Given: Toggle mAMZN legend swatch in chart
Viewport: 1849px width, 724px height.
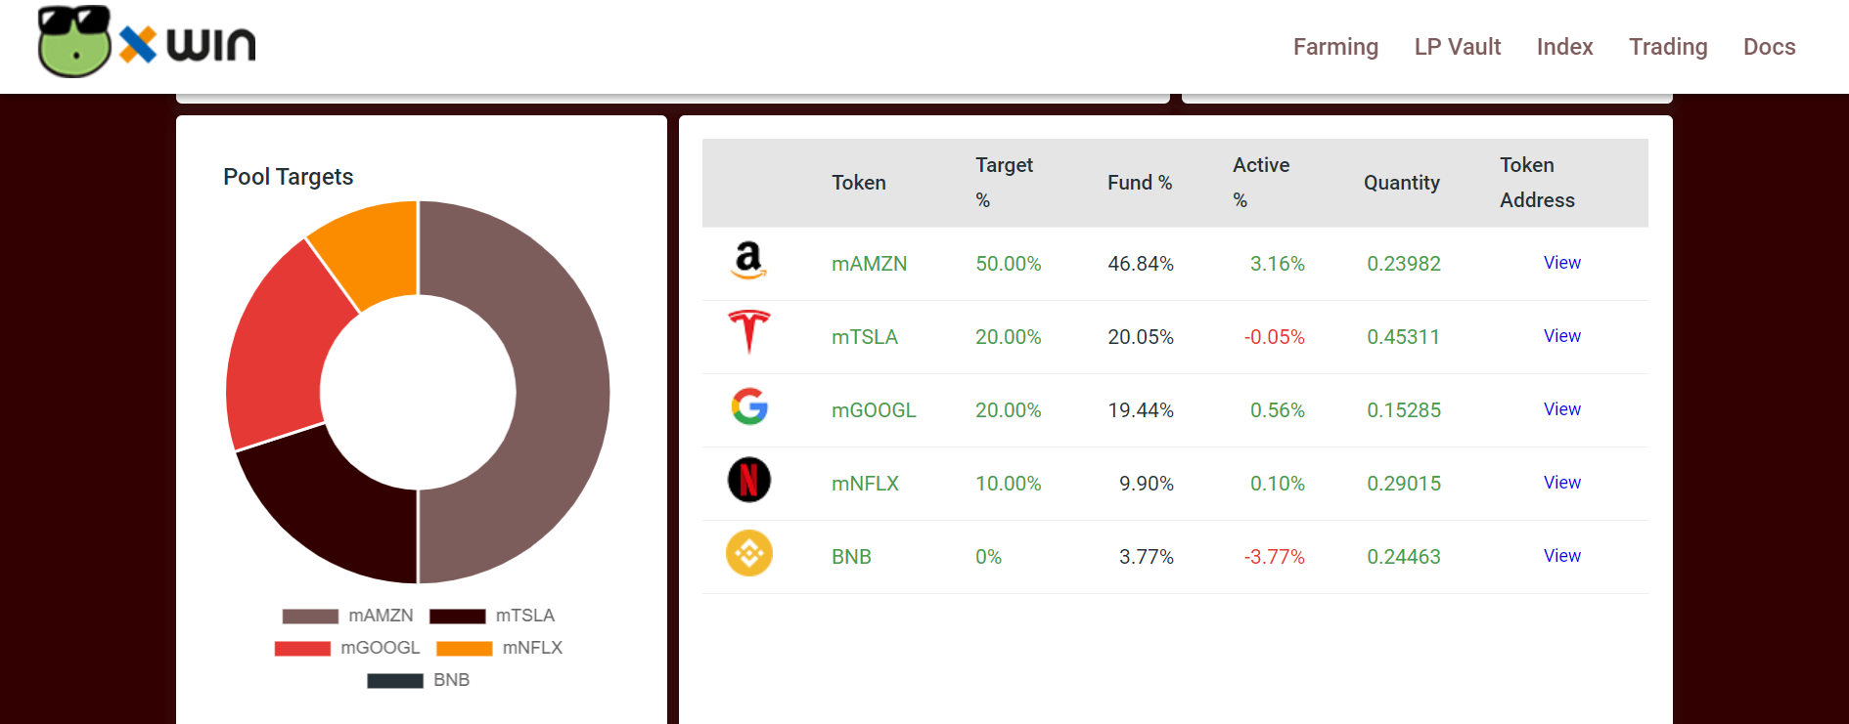Looking at the screenshot, I should point(310,617).
